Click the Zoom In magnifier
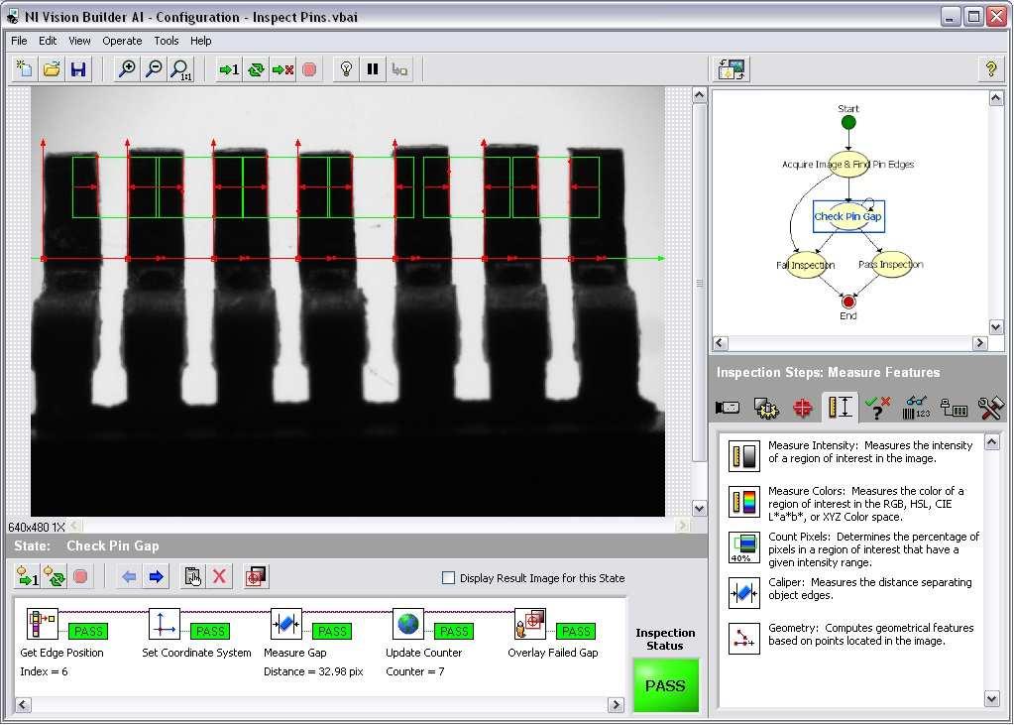This screenshot has width=1014, height=725. point(127,69)
